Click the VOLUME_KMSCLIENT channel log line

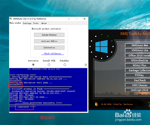coord(43,91)
